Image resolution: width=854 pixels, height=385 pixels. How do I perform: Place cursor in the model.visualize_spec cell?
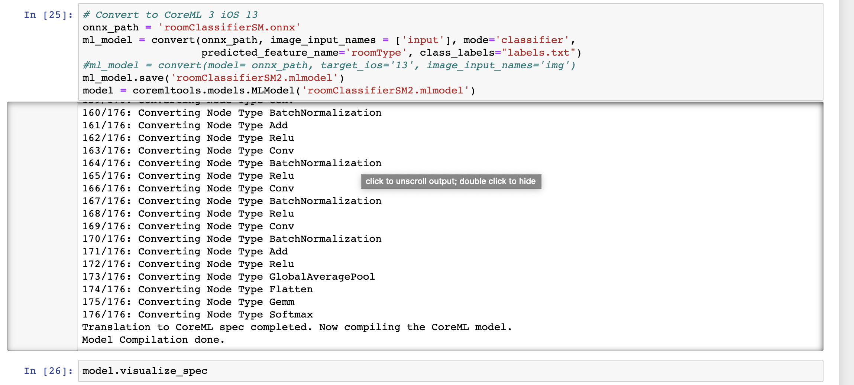tap(145, 371)
